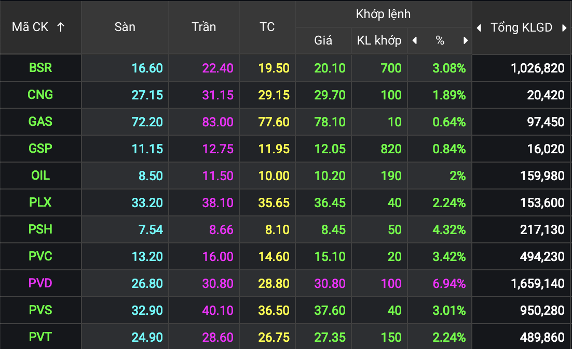
Task: Click right arrow after Tổng KLGD header
Action: (x=564, y=28)
